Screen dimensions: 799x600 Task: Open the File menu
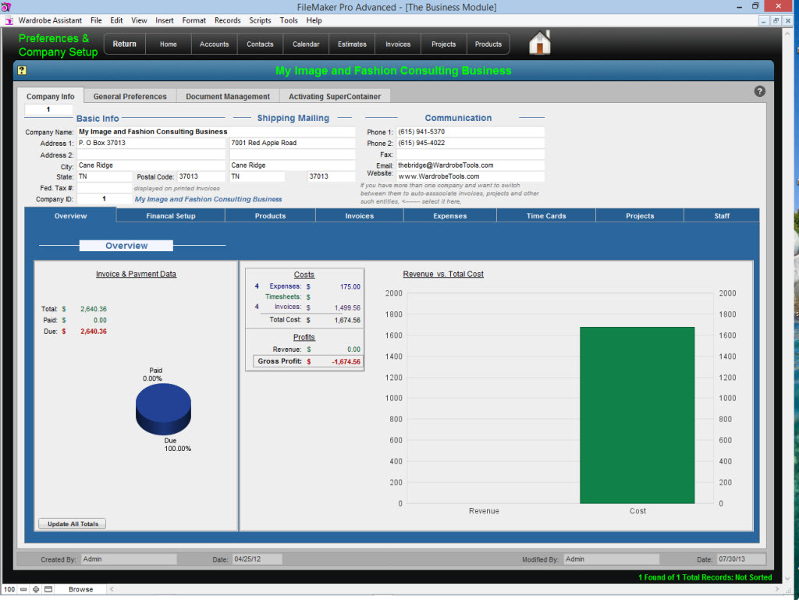click(96, 20)
